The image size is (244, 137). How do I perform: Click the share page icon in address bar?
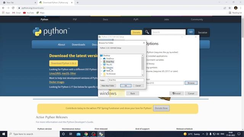[x=225, y=8]
